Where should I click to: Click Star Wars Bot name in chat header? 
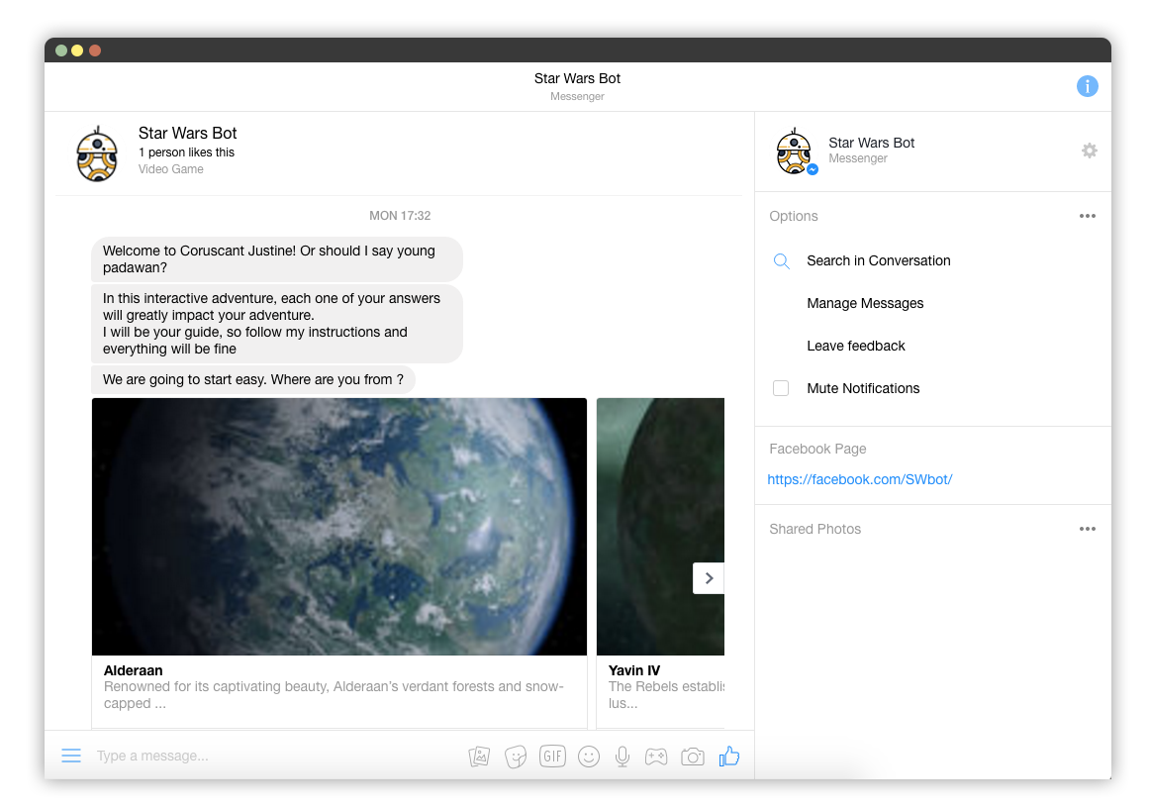(x=188, y=133)
